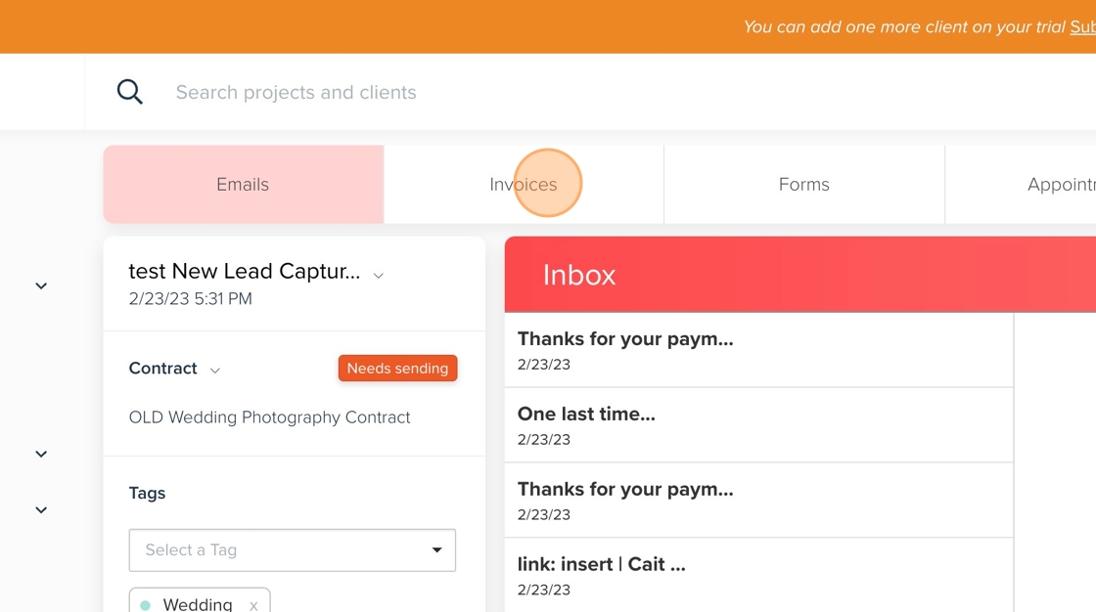This screenshot has height=612, width=1096.
Task: Follow the Subscribe link in the trial banner
Action: click(x=1082, y=27)
